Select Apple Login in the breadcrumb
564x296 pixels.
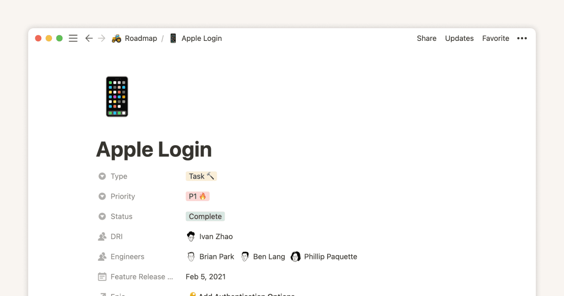201,38
